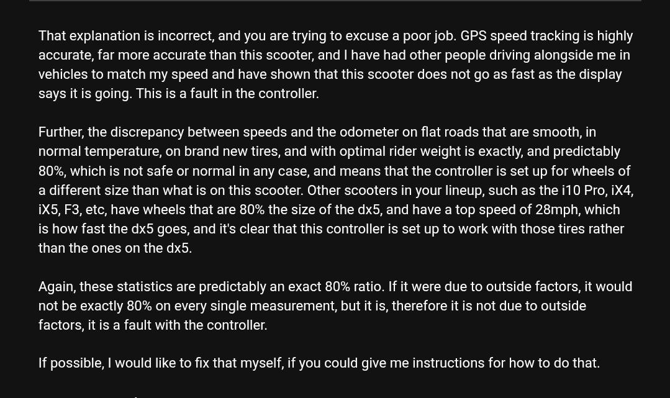The image size is (670, 398).
Task: Click the "iX4" model name
Action: click(621, 190)
